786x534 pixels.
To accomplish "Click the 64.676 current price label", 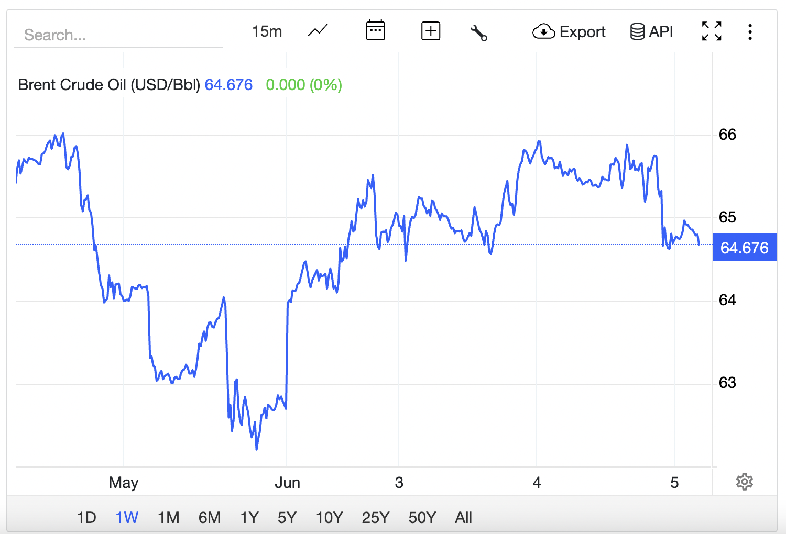I will click(x=744, y=247).
